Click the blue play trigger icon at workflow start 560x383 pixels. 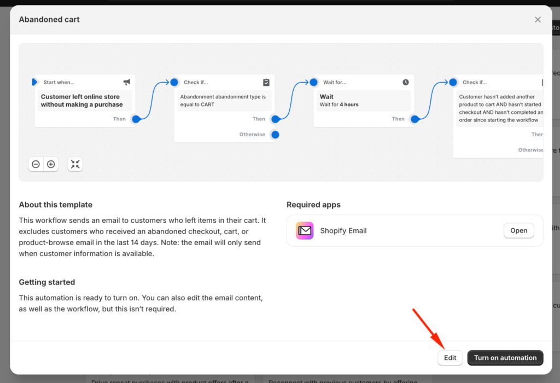point(34,82)
